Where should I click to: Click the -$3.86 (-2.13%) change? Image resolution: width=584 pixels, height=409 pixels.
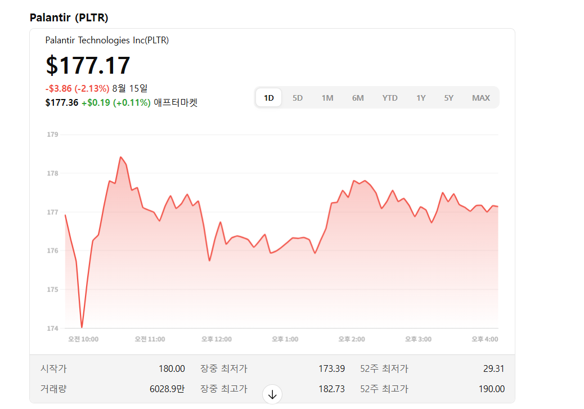[x=77, y=89]
